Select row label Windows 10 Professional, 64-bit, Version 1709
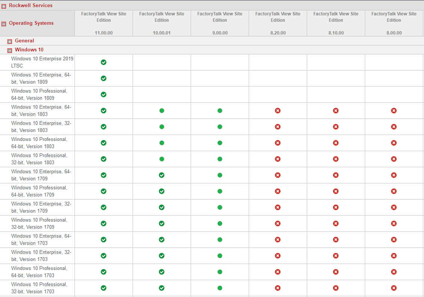Viewport: 424px width, 297px height. click(x=39, y=191)
